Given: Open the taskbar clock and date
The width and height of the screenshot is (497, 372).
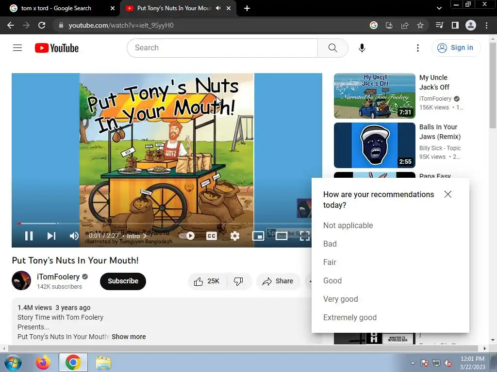Looking at the screenshot, I should click(x=472, y=363).
